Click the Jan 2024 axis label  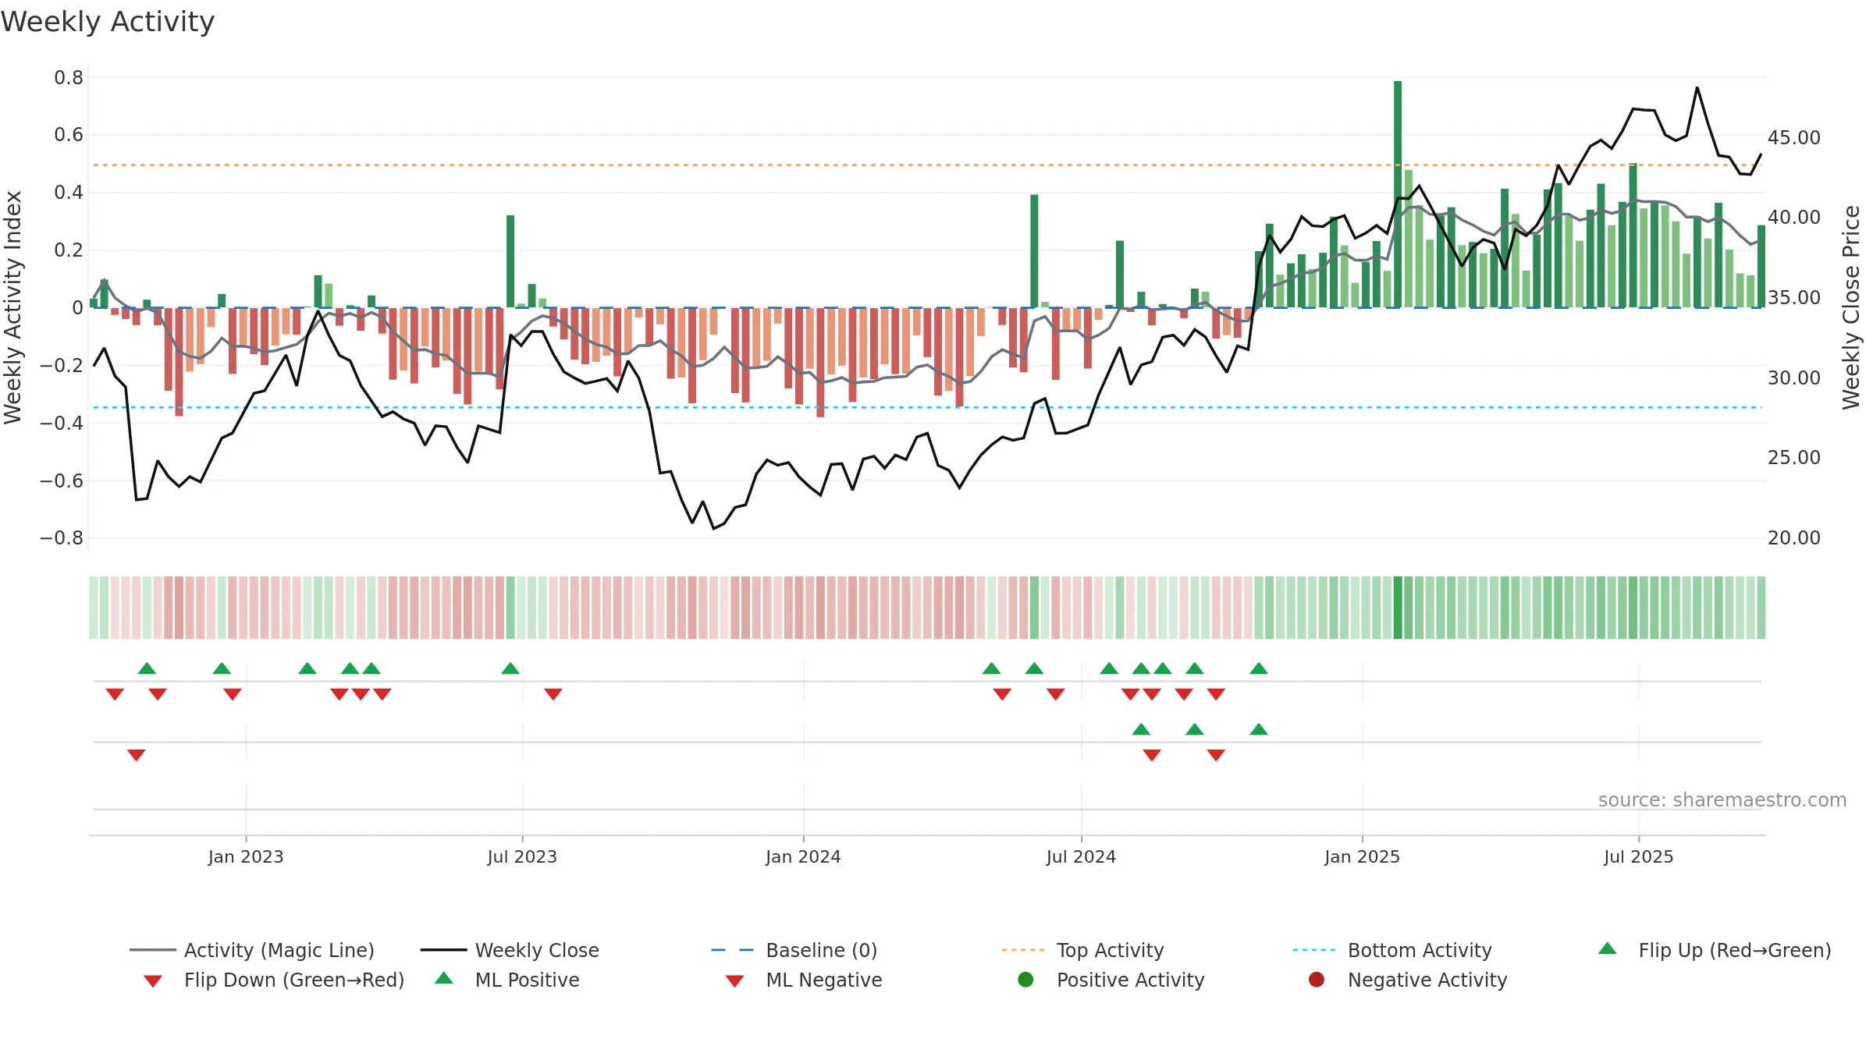803,856
